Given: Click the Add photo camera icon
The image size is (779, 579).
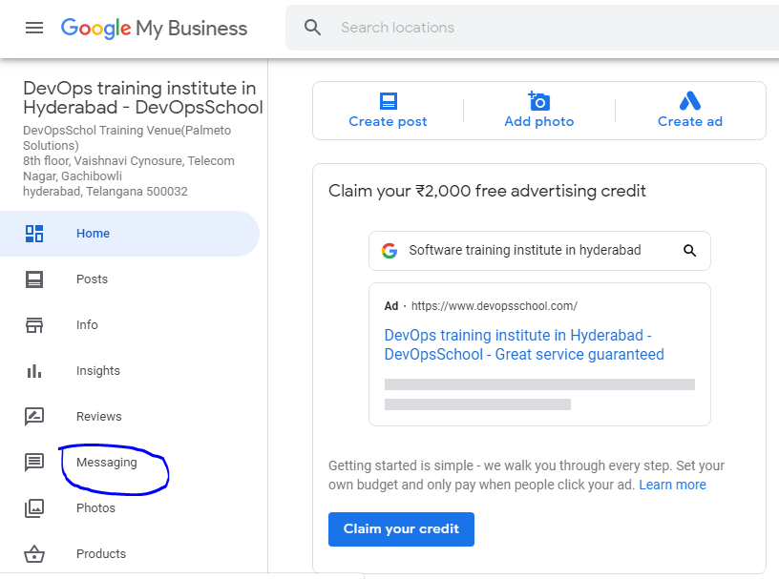Looking at the screenshot, I should (539, 101).
